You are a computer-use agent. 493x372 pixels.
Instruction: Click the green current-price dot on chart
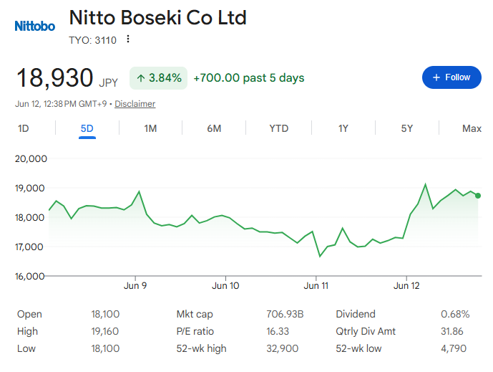click(478, 196)
